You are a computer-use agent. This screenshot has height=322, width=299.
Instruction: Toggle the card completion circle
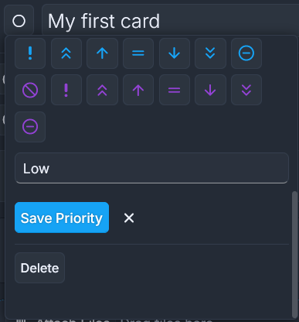pyautogui.click(x=19, y=21)
